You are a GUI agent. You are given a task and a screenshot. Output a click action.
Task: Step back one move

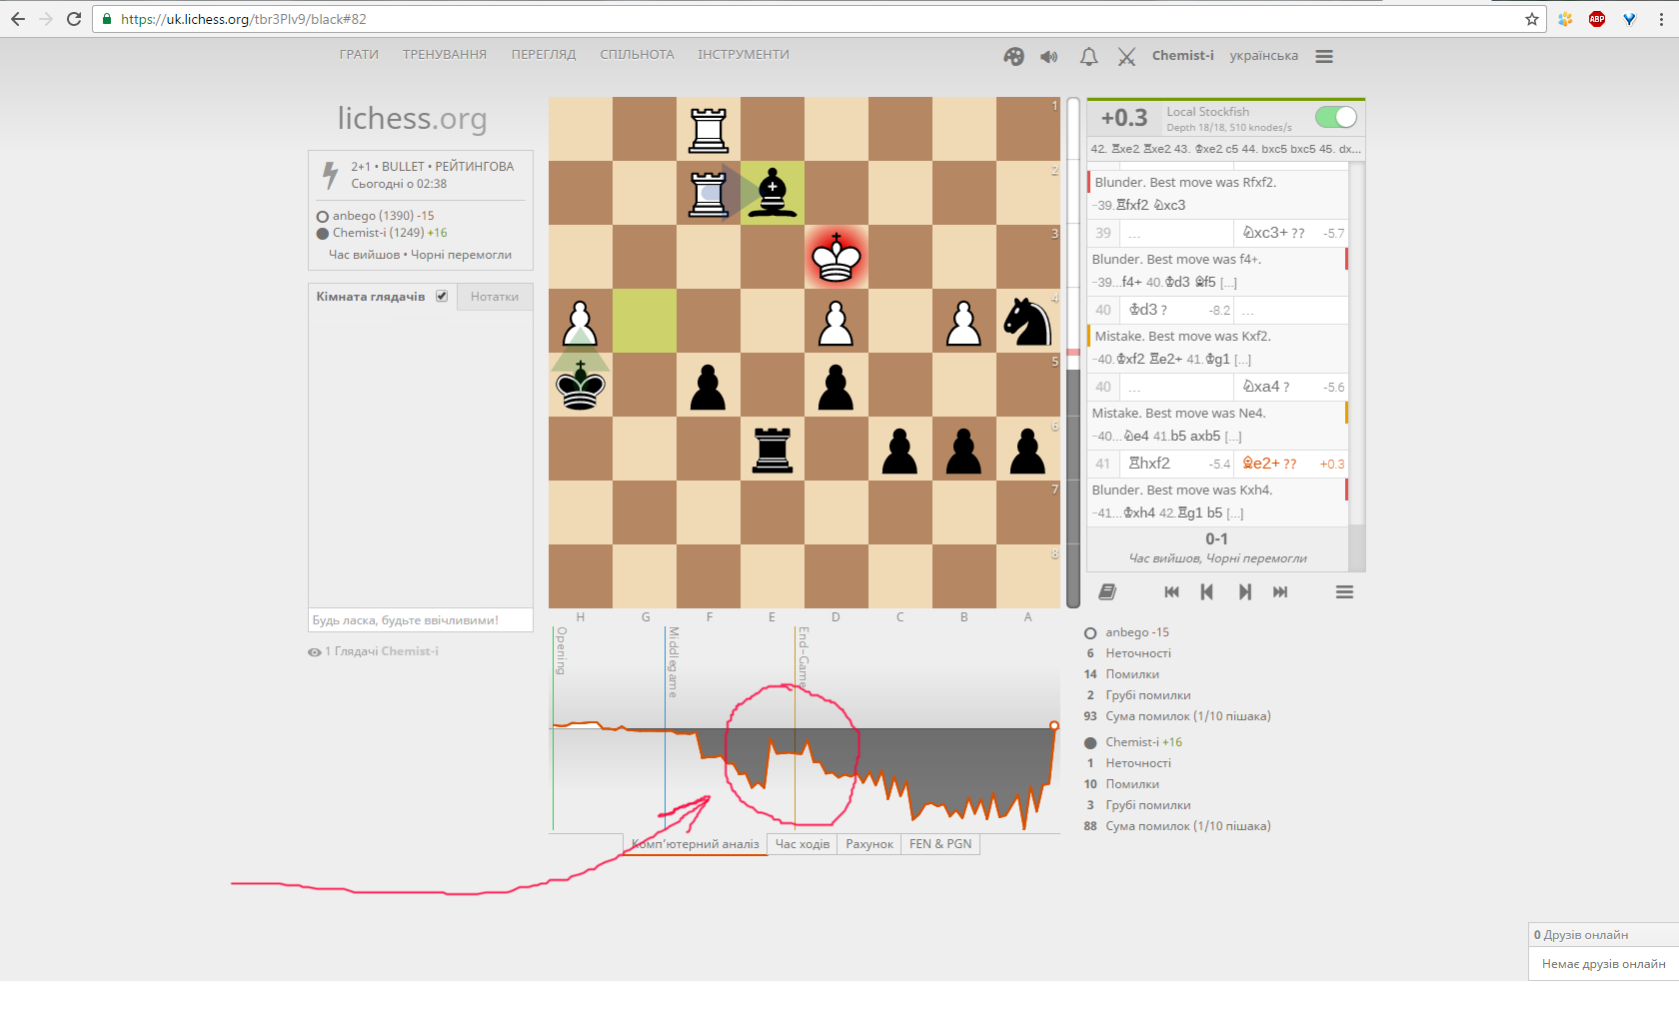point(1207,592)
